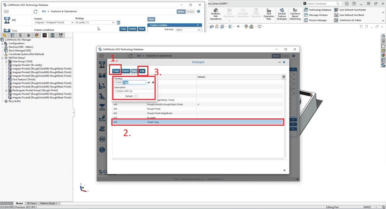The image size is (386, 209).
Task: Click the strategy list icon beside Strategy dropdown
Action: click(118, 23)
